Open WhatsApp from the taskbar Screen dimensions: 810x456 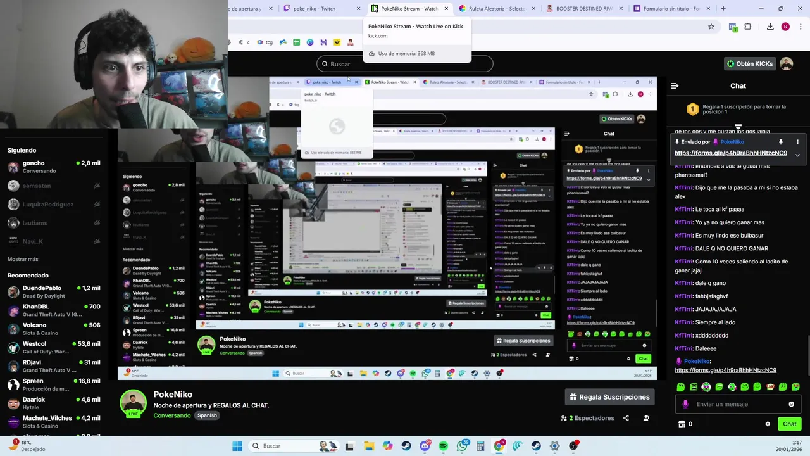(462, 446)
